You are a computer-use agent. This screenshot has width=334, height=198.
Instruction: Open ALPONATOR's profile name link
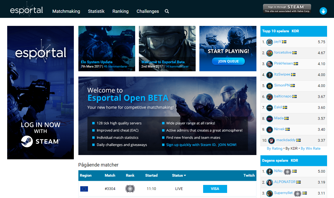pyautogui.click(x=285, y=182)
